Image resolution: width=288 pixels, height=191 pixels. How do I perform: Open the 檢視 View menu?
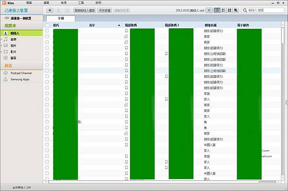(x=63, y=3)
